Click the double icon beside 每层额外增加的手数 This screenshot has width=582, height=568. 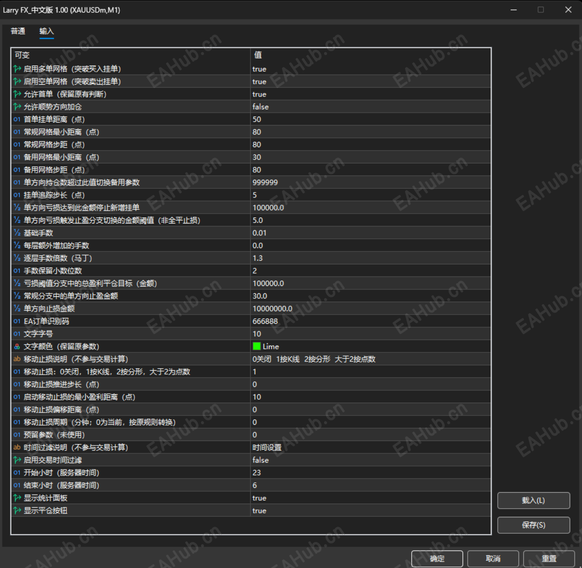click(17, 245)
